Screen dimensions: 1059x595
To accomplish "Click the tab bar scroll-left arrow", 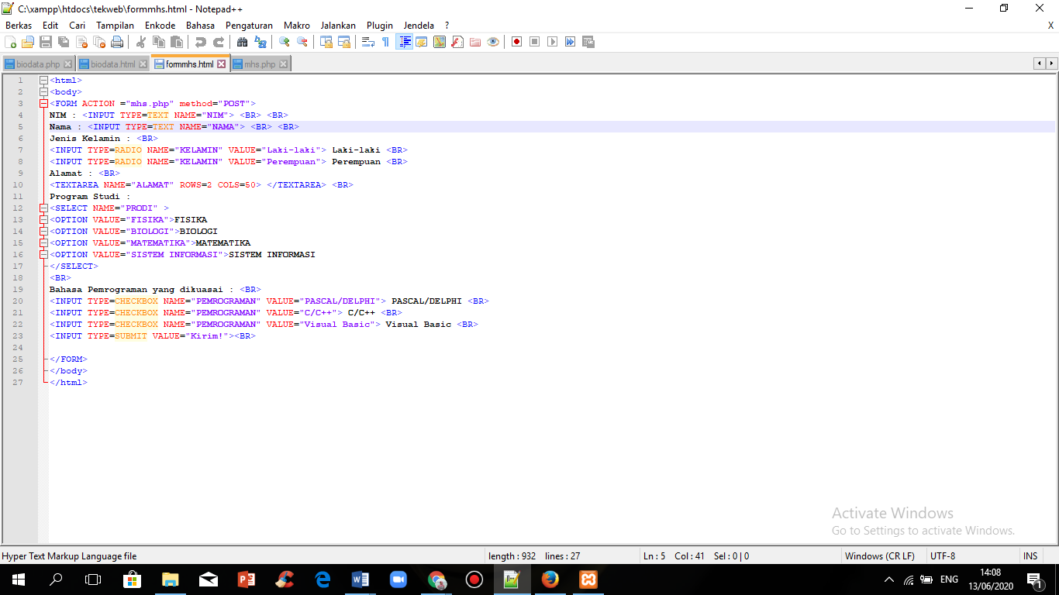I will click(x=1040, y=64).
